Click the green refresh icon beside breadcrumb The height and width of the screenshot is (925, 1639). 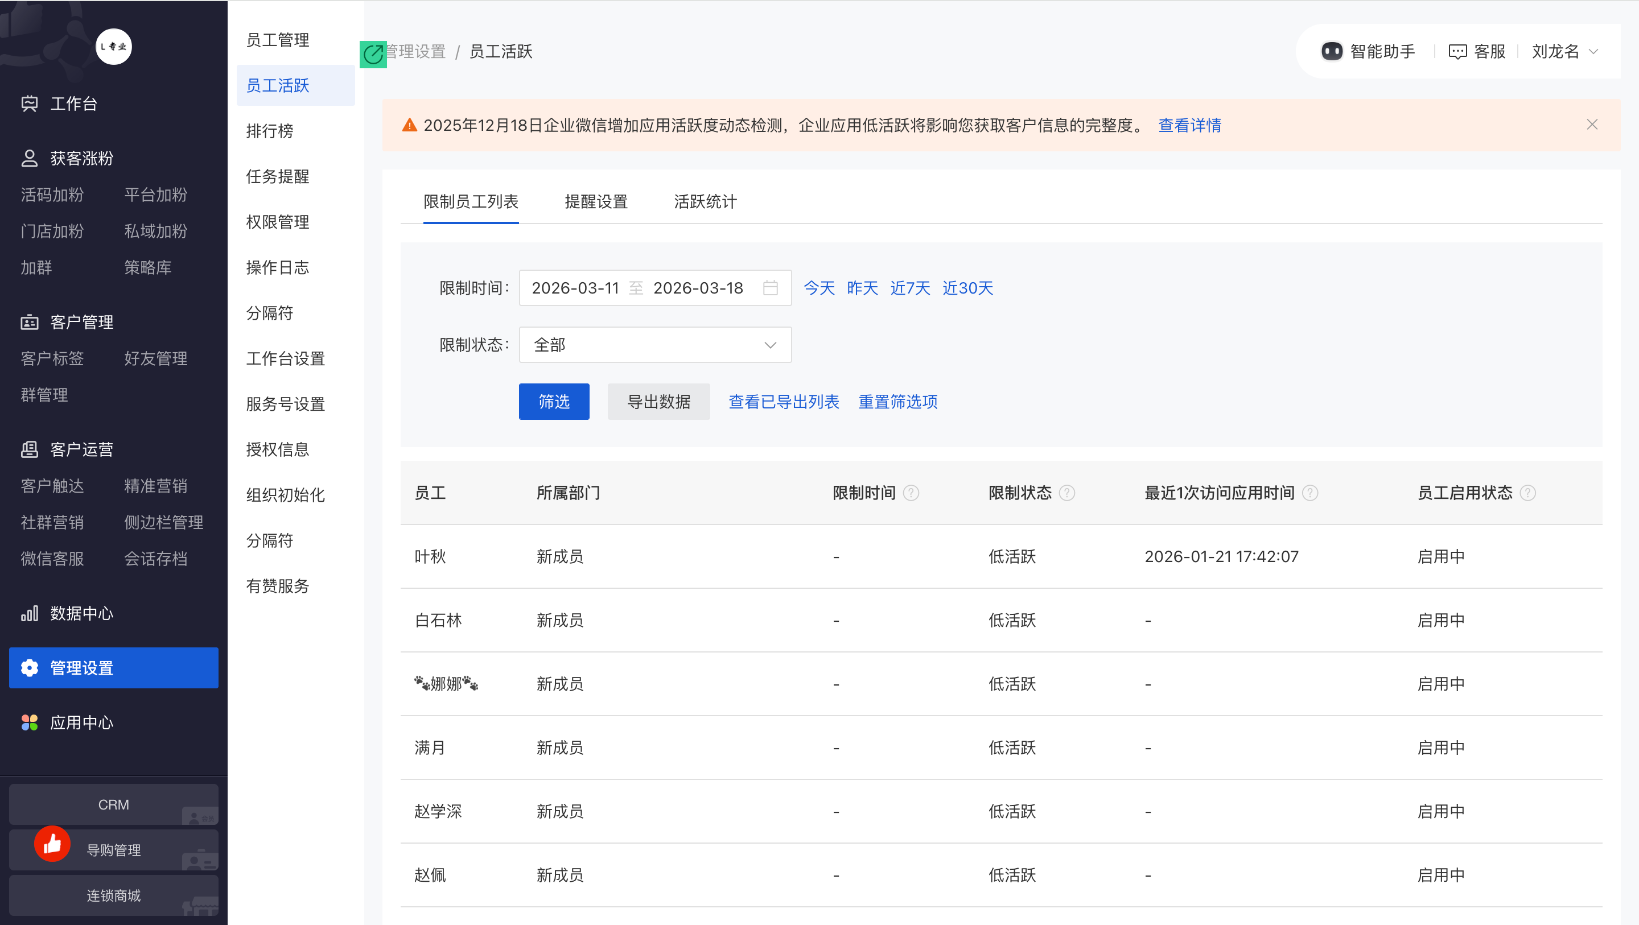373,54
